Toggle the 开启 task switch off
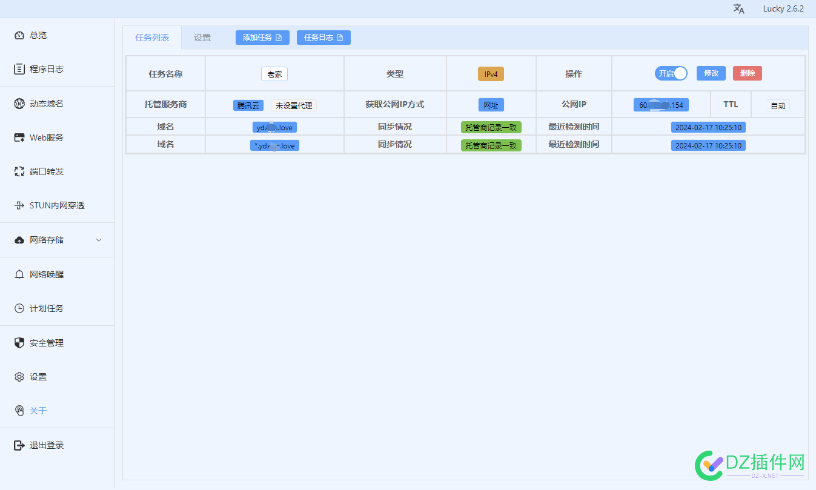The image size is (816, 490). click(x=671, y=73)
